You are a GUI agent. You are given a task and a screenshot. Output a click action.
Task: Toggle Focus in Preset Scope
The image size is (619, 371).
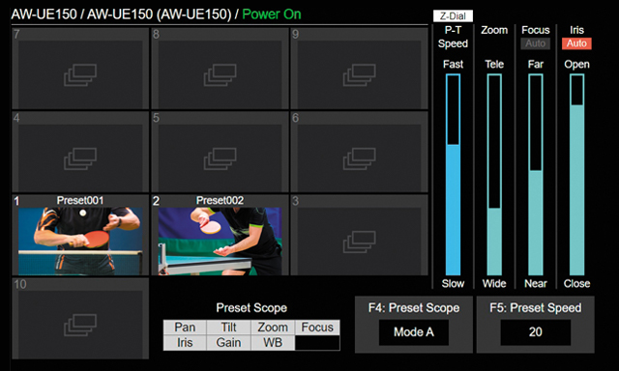tap(317, 328)
